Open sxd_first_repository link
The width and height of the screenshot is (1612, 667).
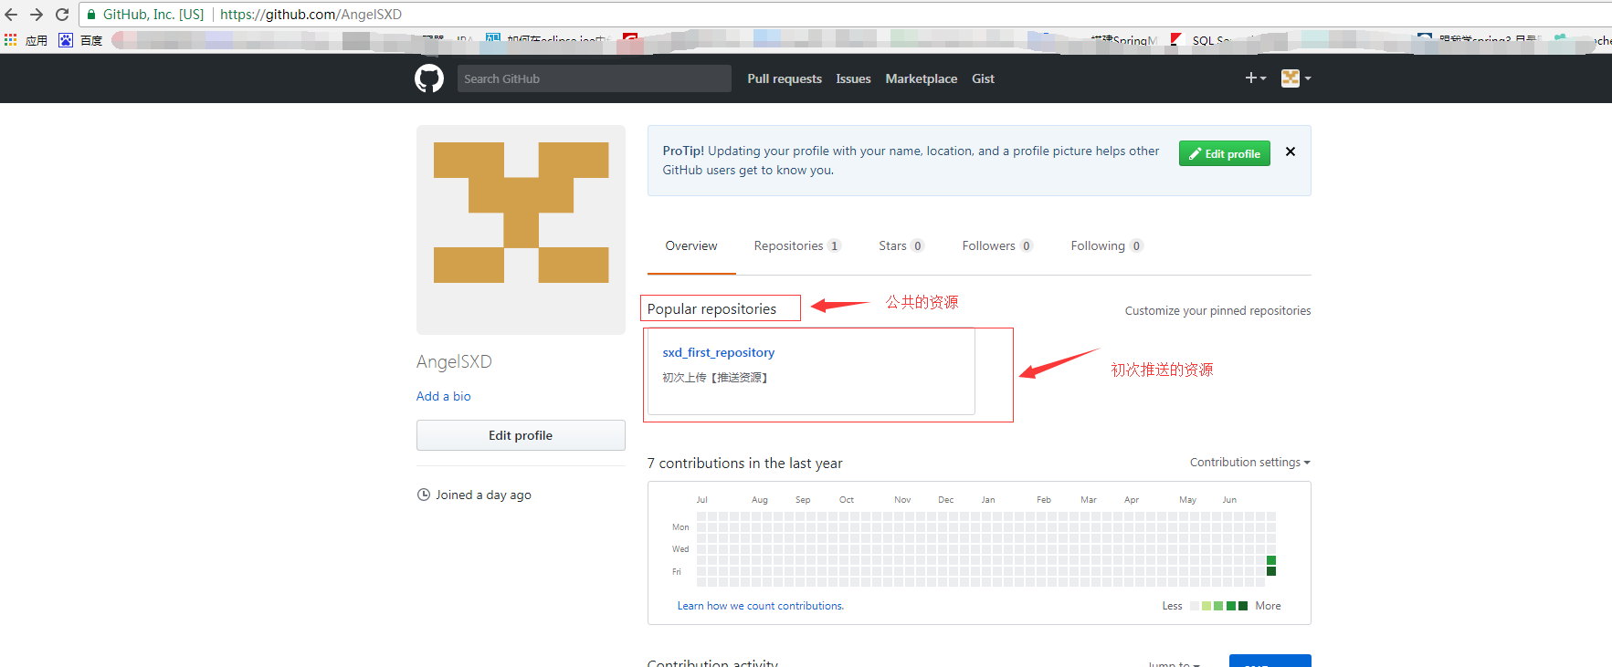718,352
